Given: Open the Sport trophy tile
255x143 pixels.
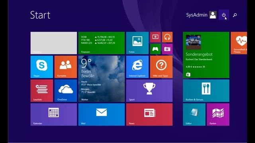Looking at the screenshot, I should tap(149, 91).
